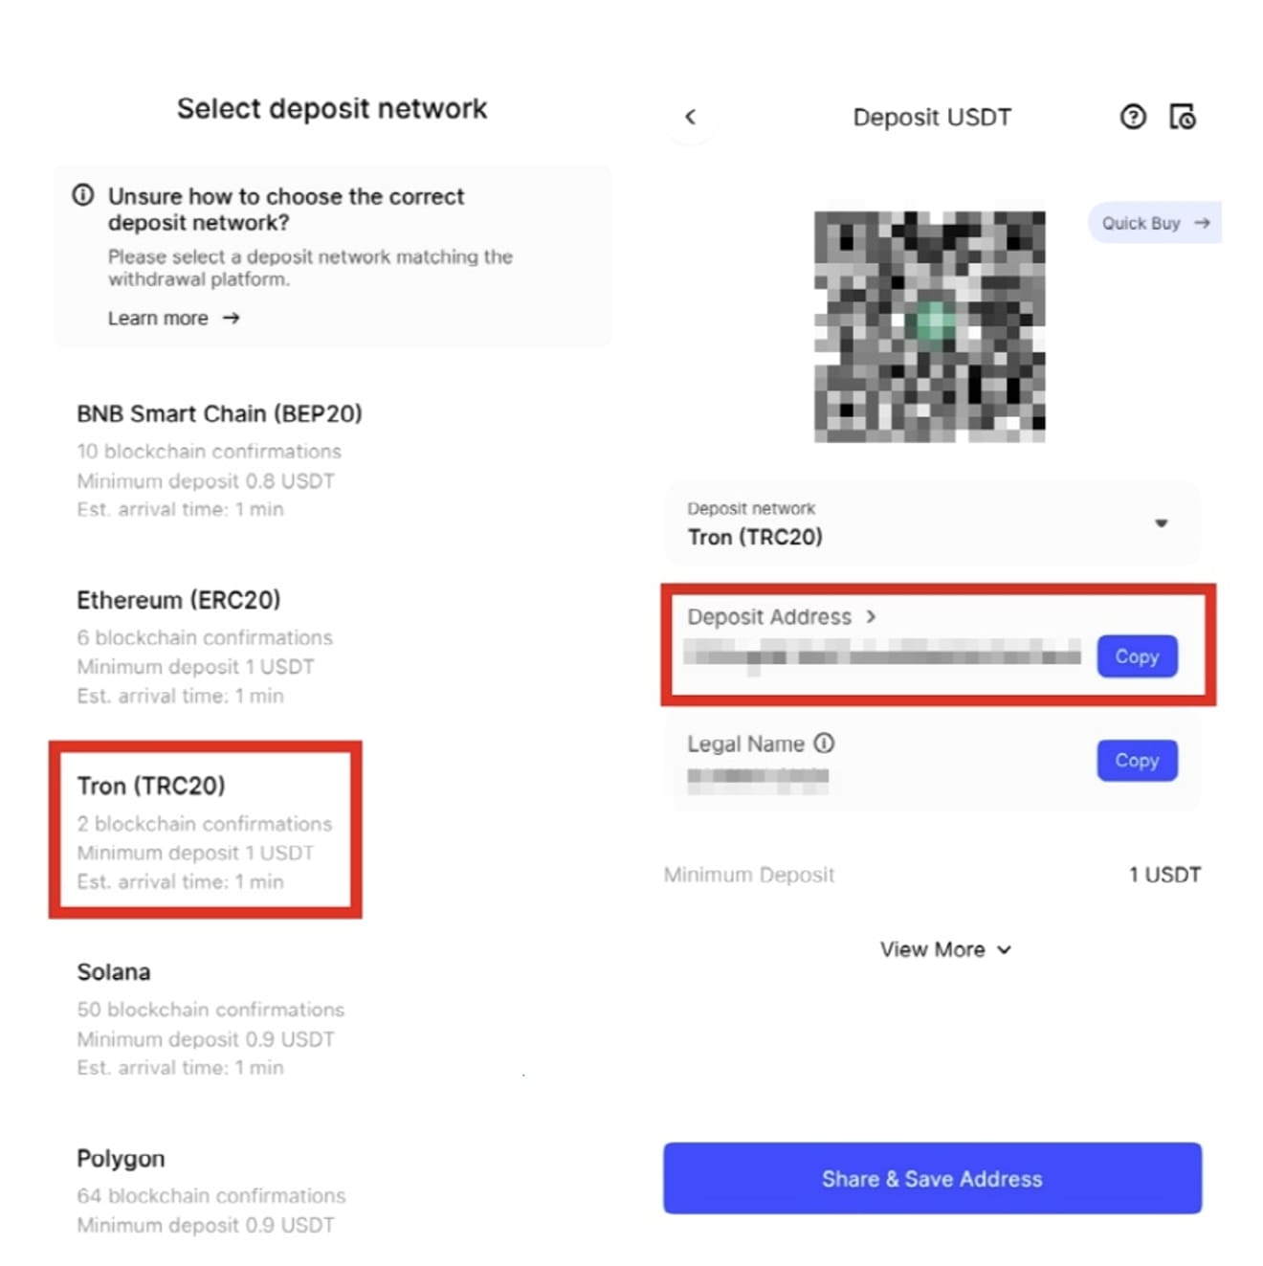1263x1266 pixels.
Task: Click the deposit QR code image
Action: [929, 326]
